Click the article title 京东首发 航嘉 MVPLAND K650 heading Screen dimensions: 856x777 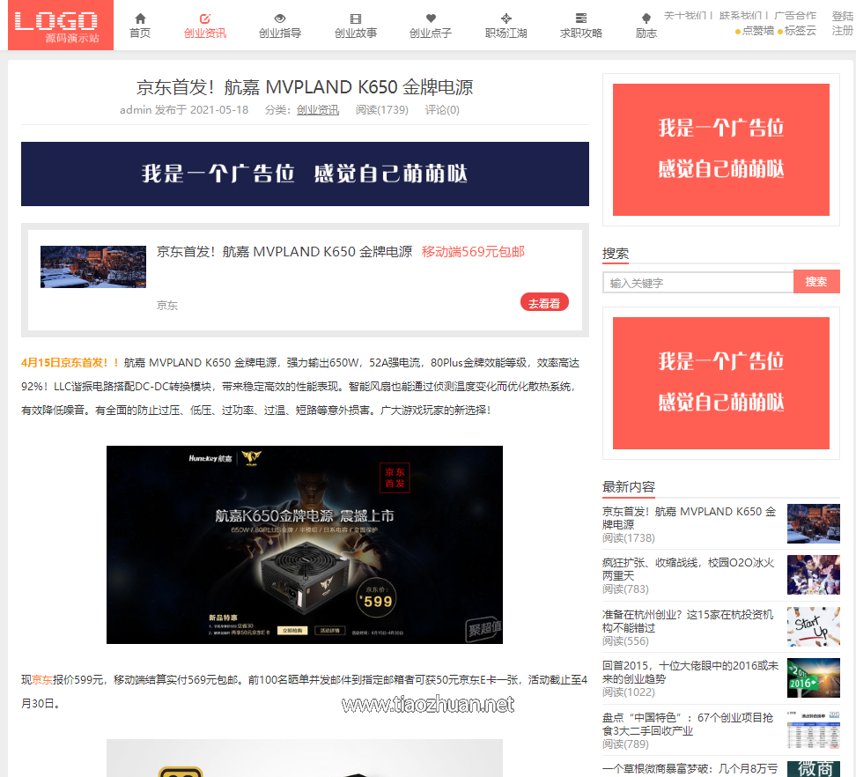point(305,87)
